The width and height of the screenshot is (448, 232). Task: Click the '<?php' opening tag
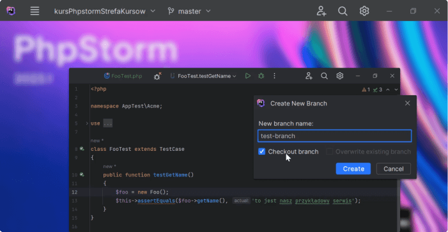(98, 89)
